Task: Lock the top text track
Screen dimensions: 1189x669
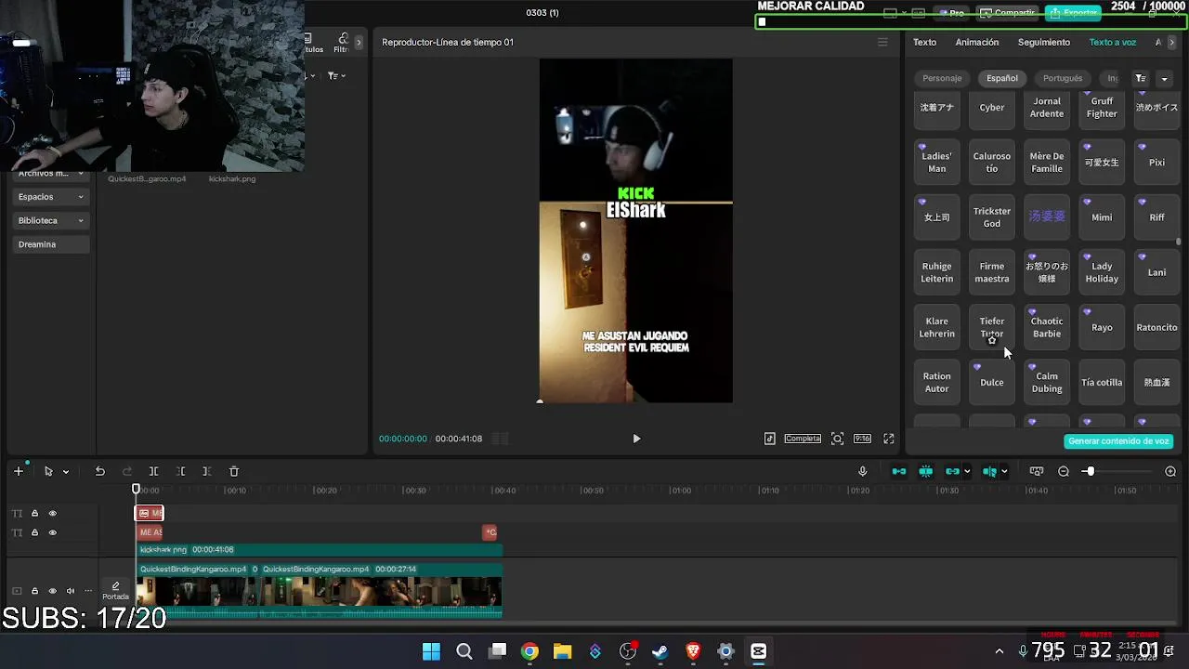Action: pos(34,513)
